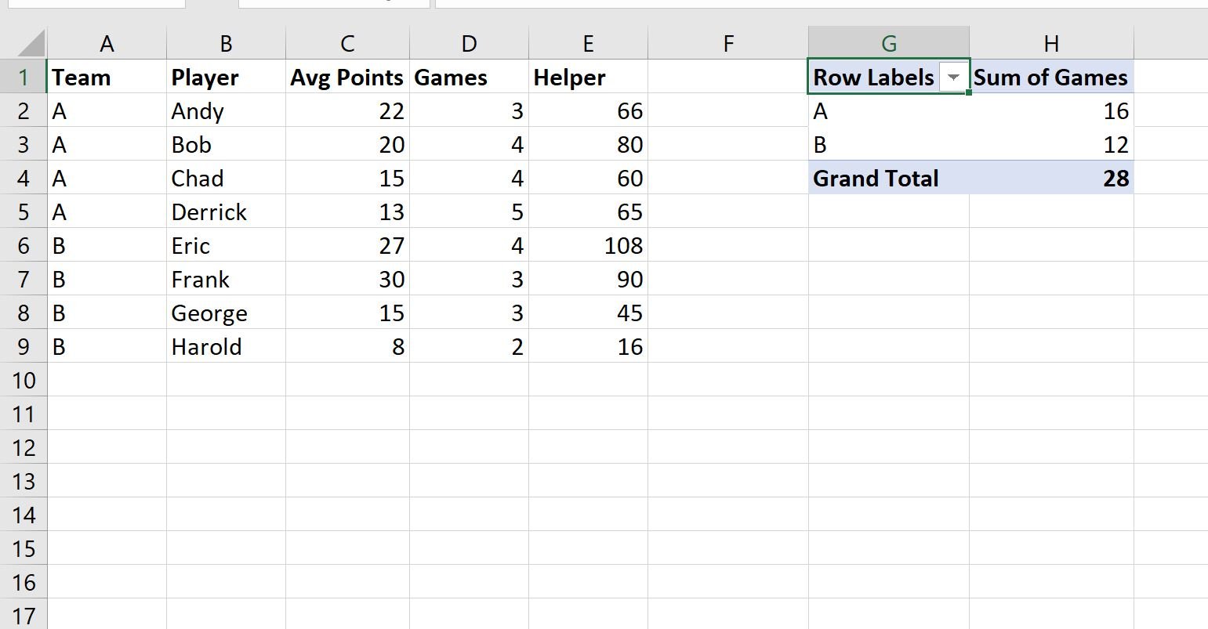Click the Team header cell
This screenshot has height=629, width=1208.
pyautogui.click(x=107, y=78)
